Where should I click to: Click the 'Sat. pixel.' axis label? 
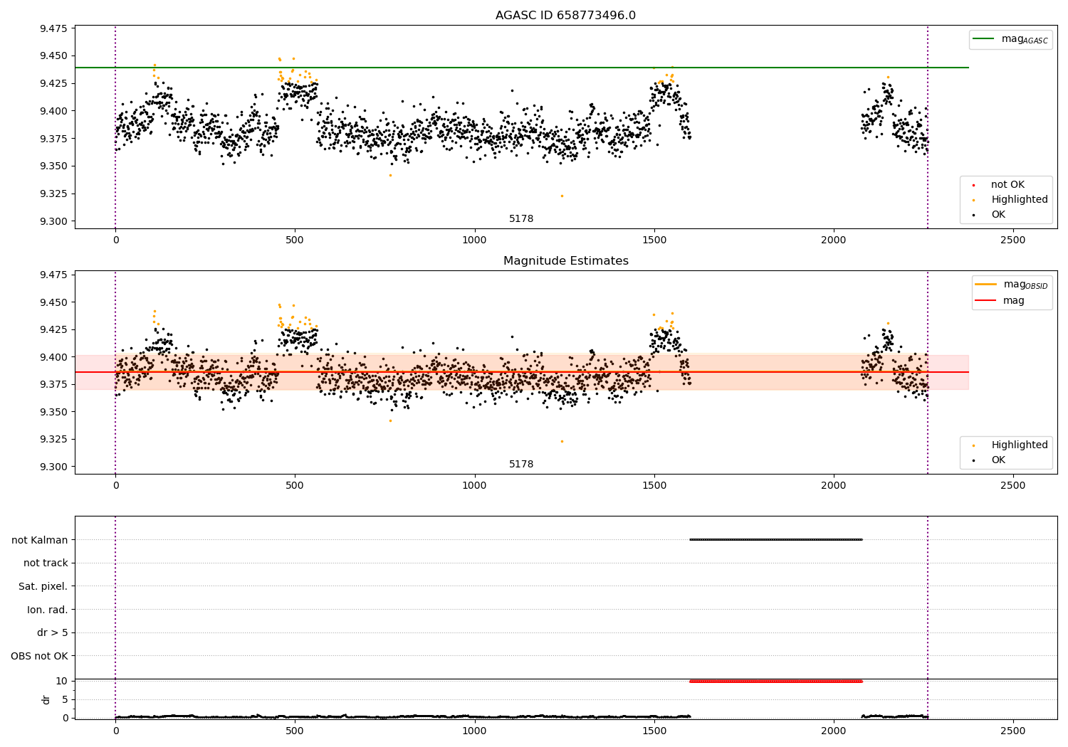coord(43,586)
